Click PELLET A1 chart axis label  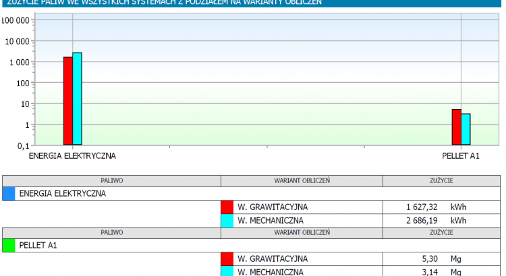coord(461,156)
